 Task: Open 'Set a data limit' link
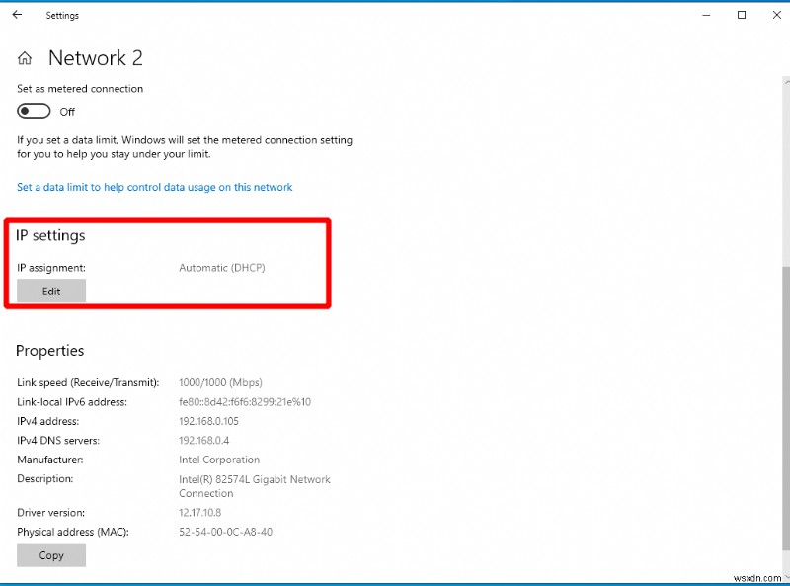[x=154, y=187]
